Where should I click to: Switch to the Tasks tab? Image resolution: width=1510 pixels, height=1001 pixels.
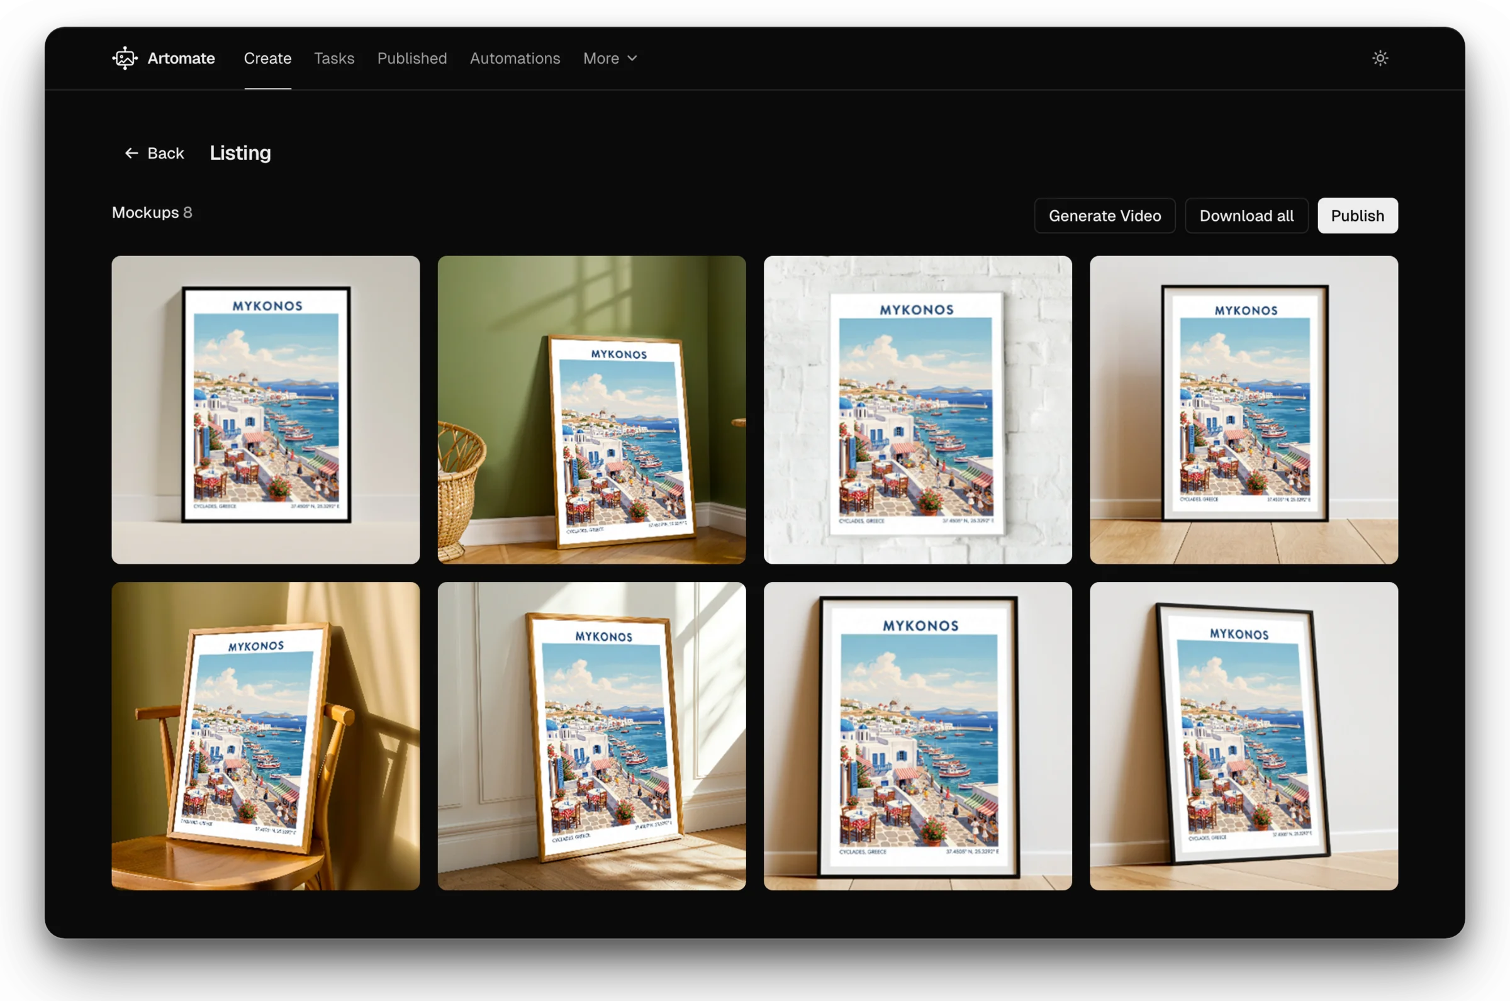[x=334, y=58]
